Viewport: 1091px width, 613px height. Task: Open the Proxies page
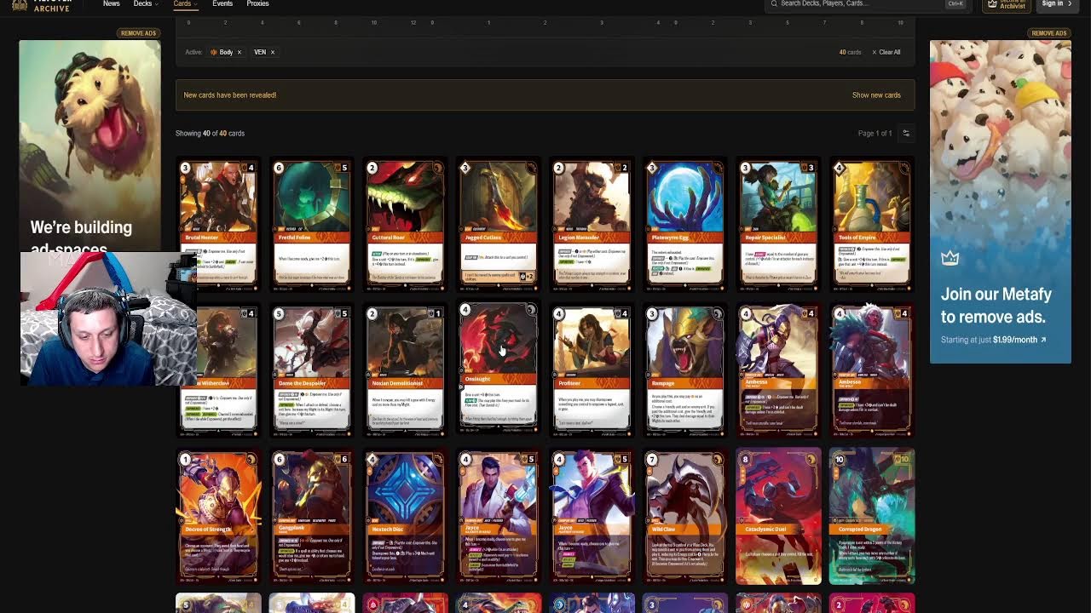point(257,3)
